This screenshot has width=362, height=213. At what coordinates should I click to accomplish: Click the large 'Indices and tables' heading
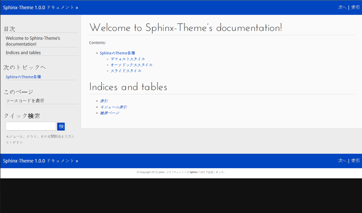pyautogui.click(x=128, y=87)
